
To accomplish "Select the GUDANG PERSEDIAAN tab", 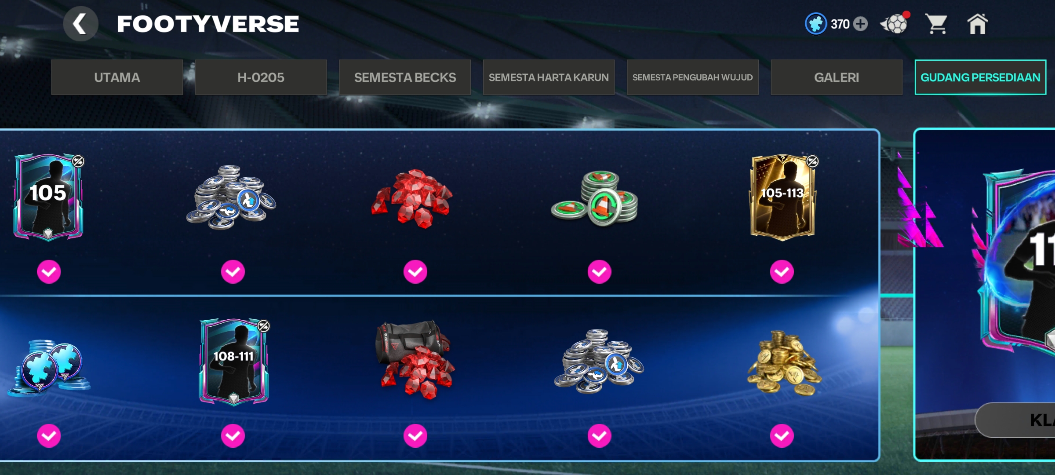I will [x=980, y=77].
